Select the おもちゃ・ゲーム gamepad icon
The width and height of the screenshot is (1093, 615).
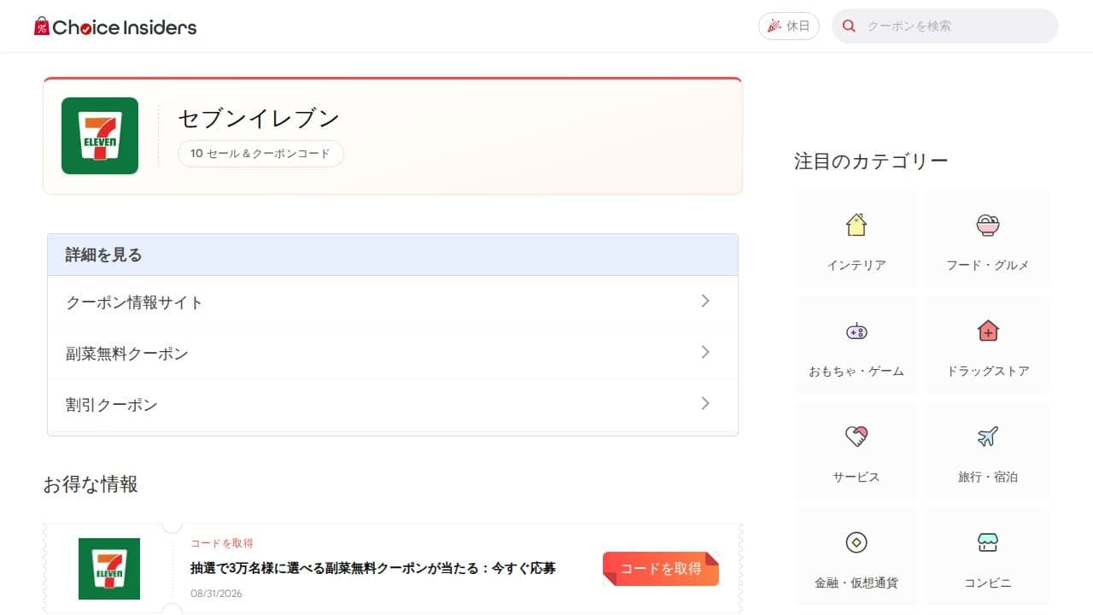pos(856,331)
